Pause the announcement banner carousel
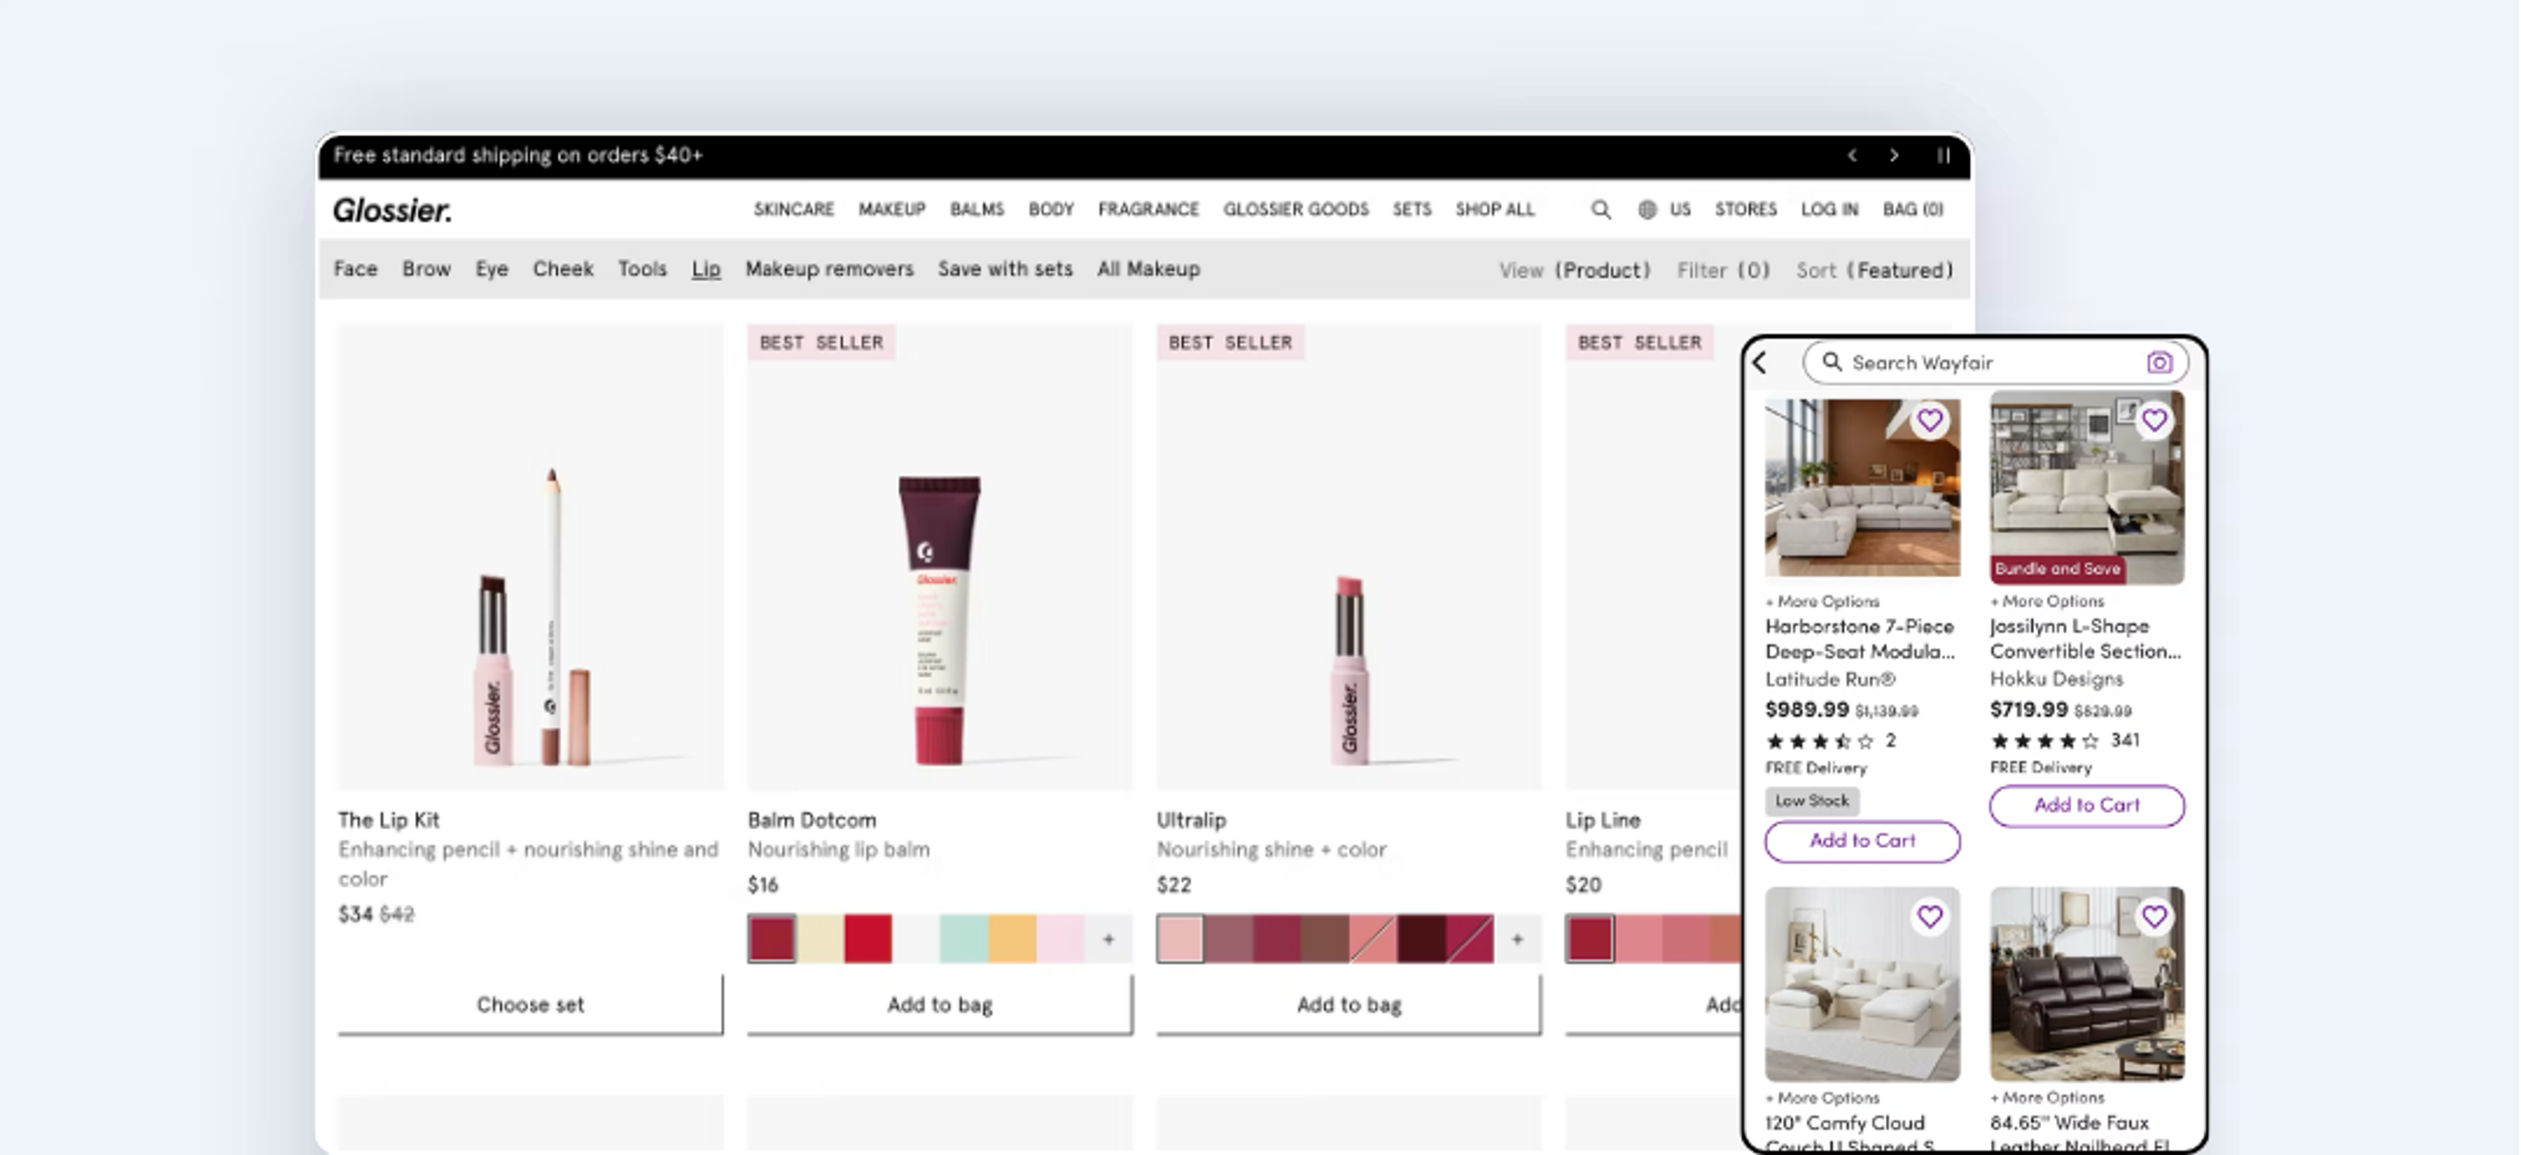The width and height of the screenshot is (2521, 1155). (x=1943, y=156)
